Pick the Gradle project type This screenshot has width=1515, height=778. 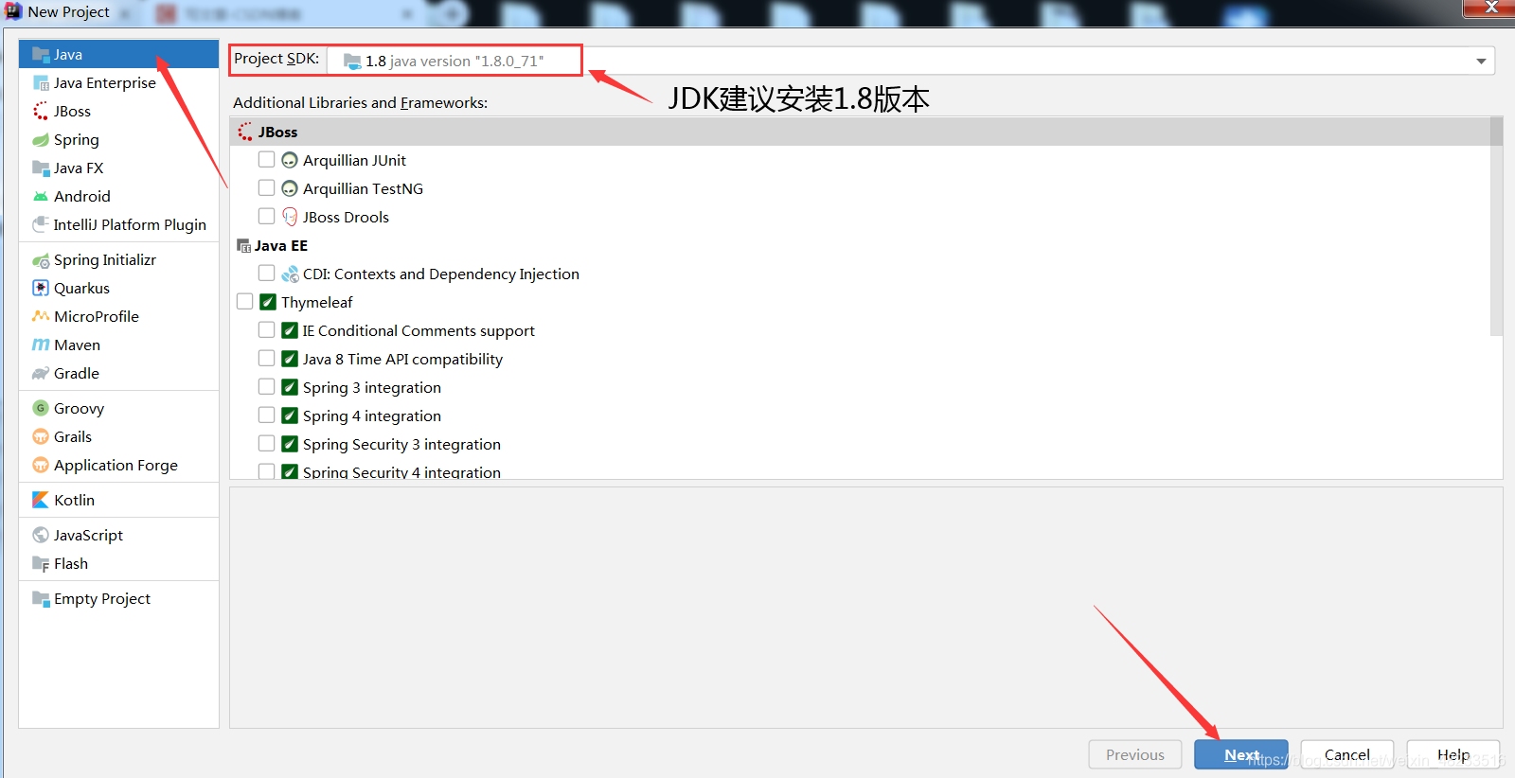[x=118, y=373]
